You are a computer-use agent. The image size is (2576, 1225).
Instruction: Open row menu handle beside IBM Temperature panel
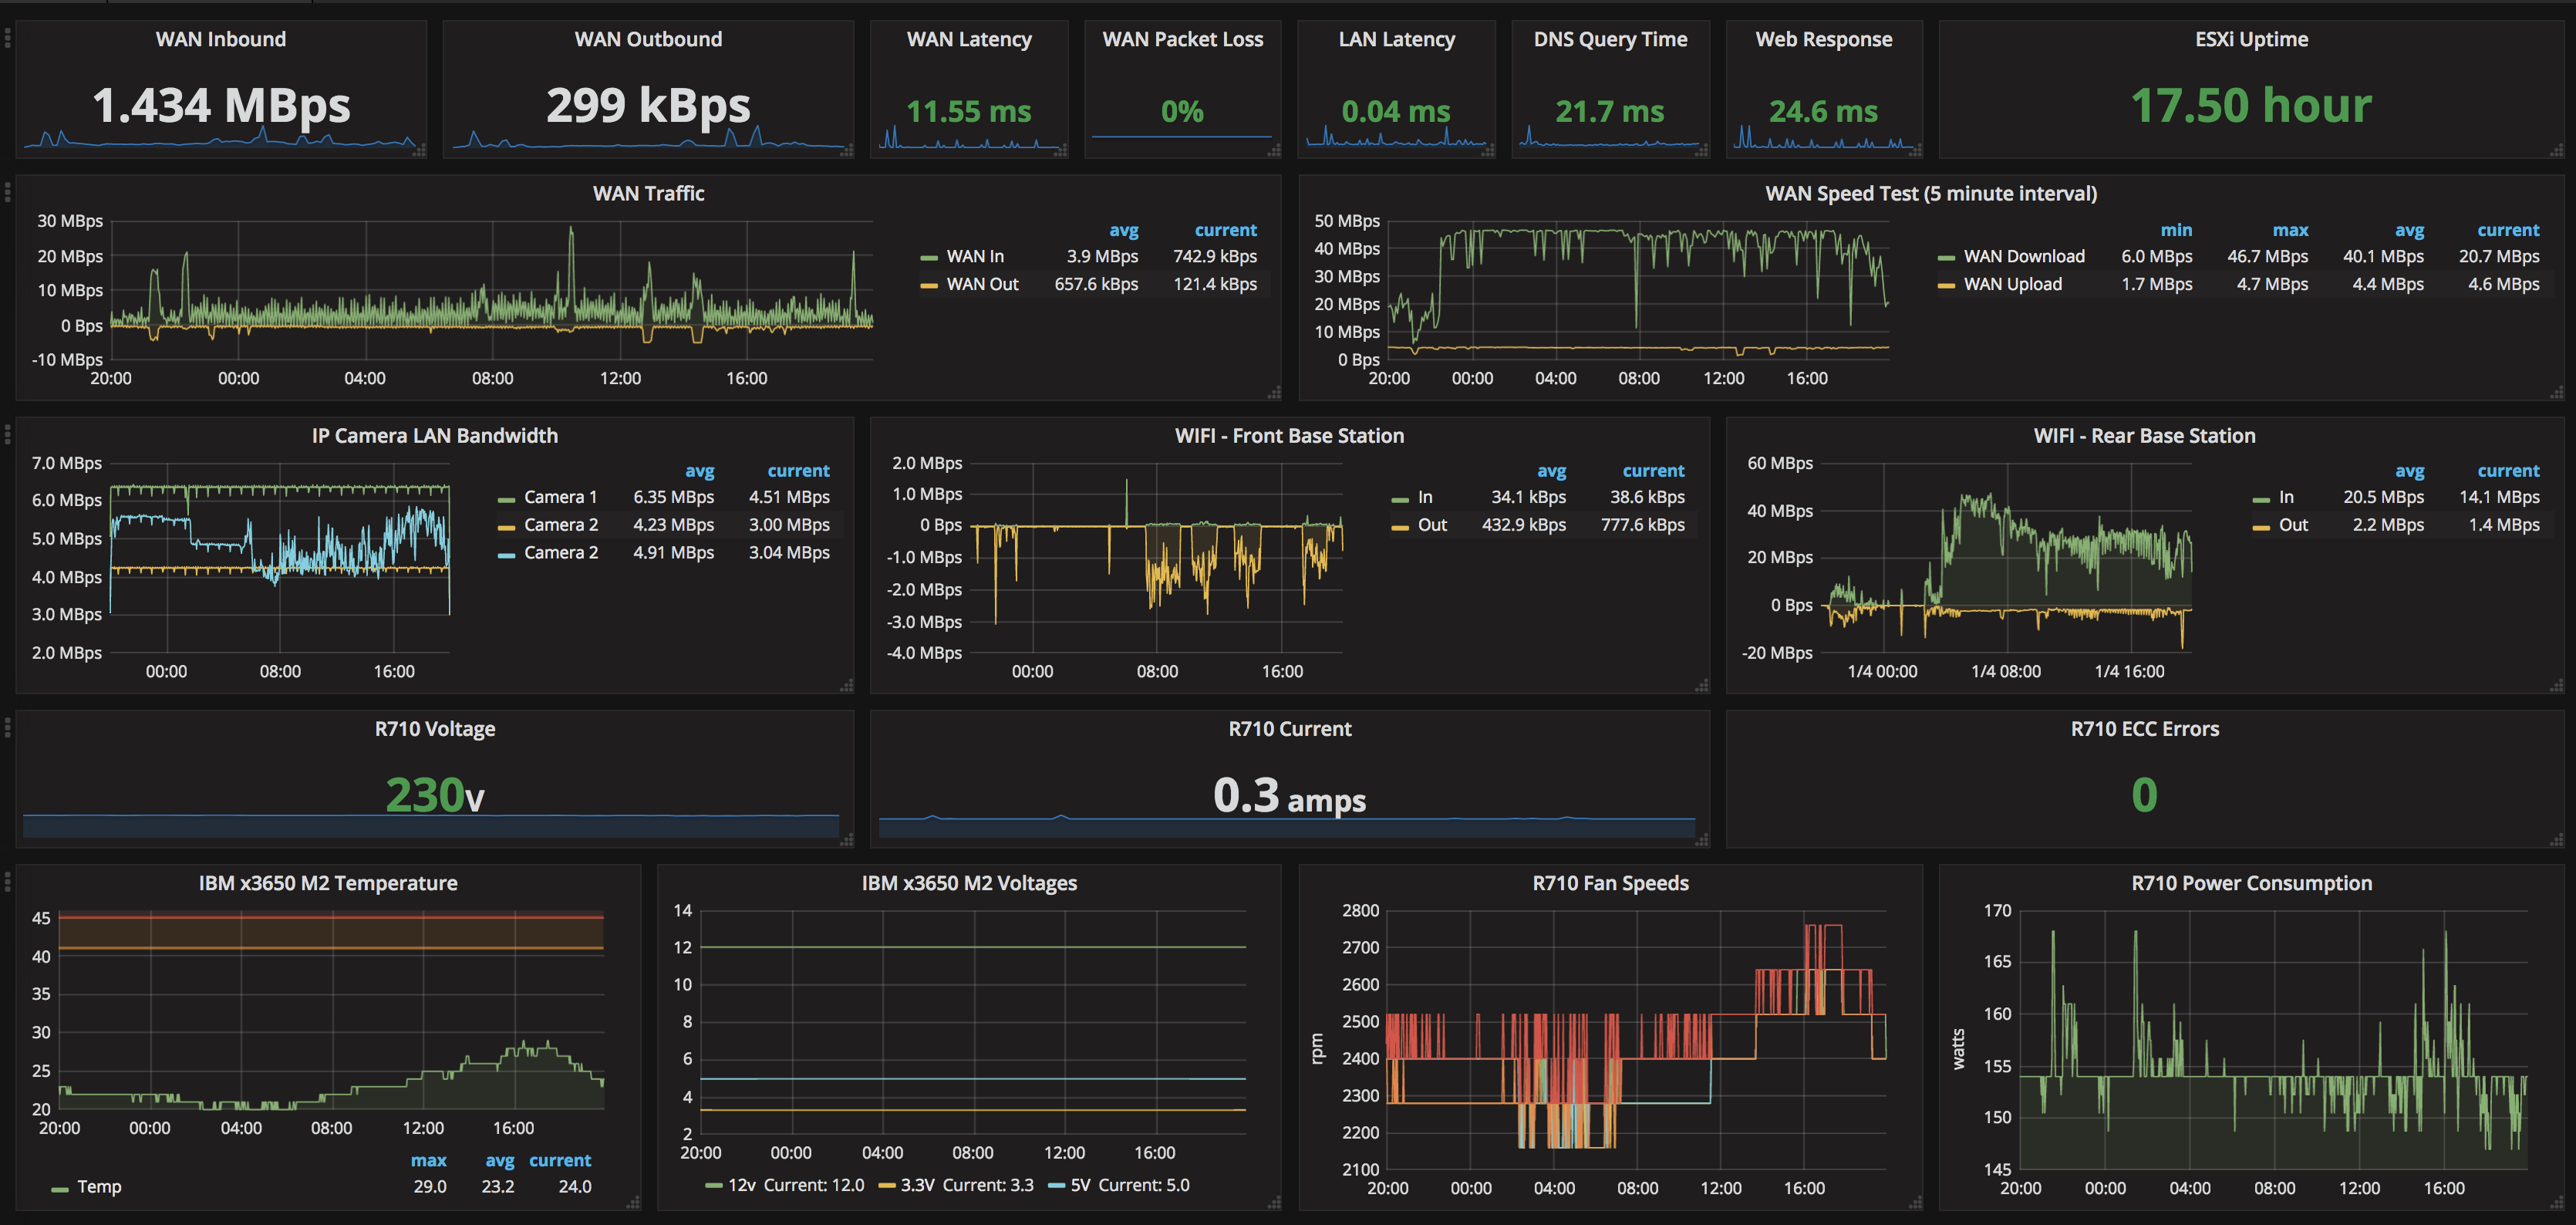7,882
